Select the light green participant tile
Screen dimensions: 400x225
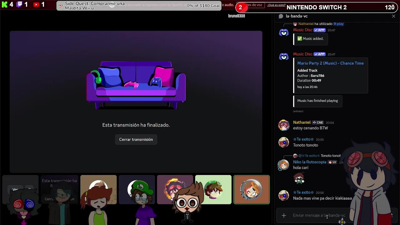point(213,190)
